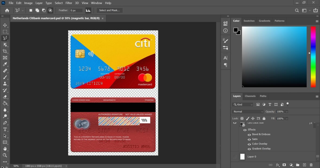Select the Rectangular Marquee tool

coord(5,32)
